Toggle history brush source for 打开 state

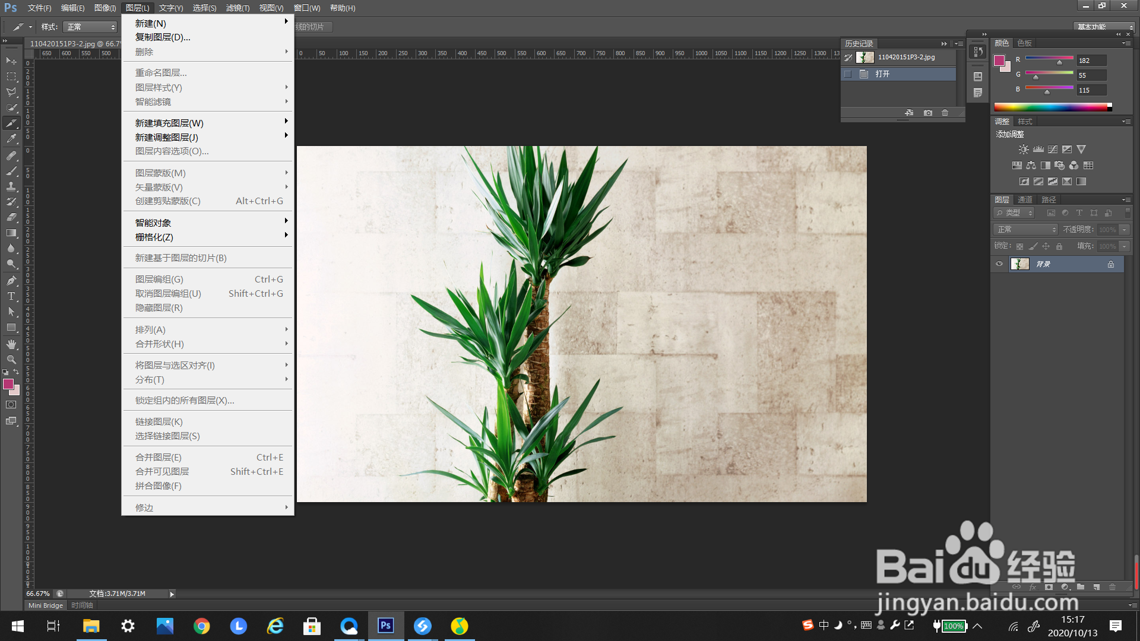848,74
